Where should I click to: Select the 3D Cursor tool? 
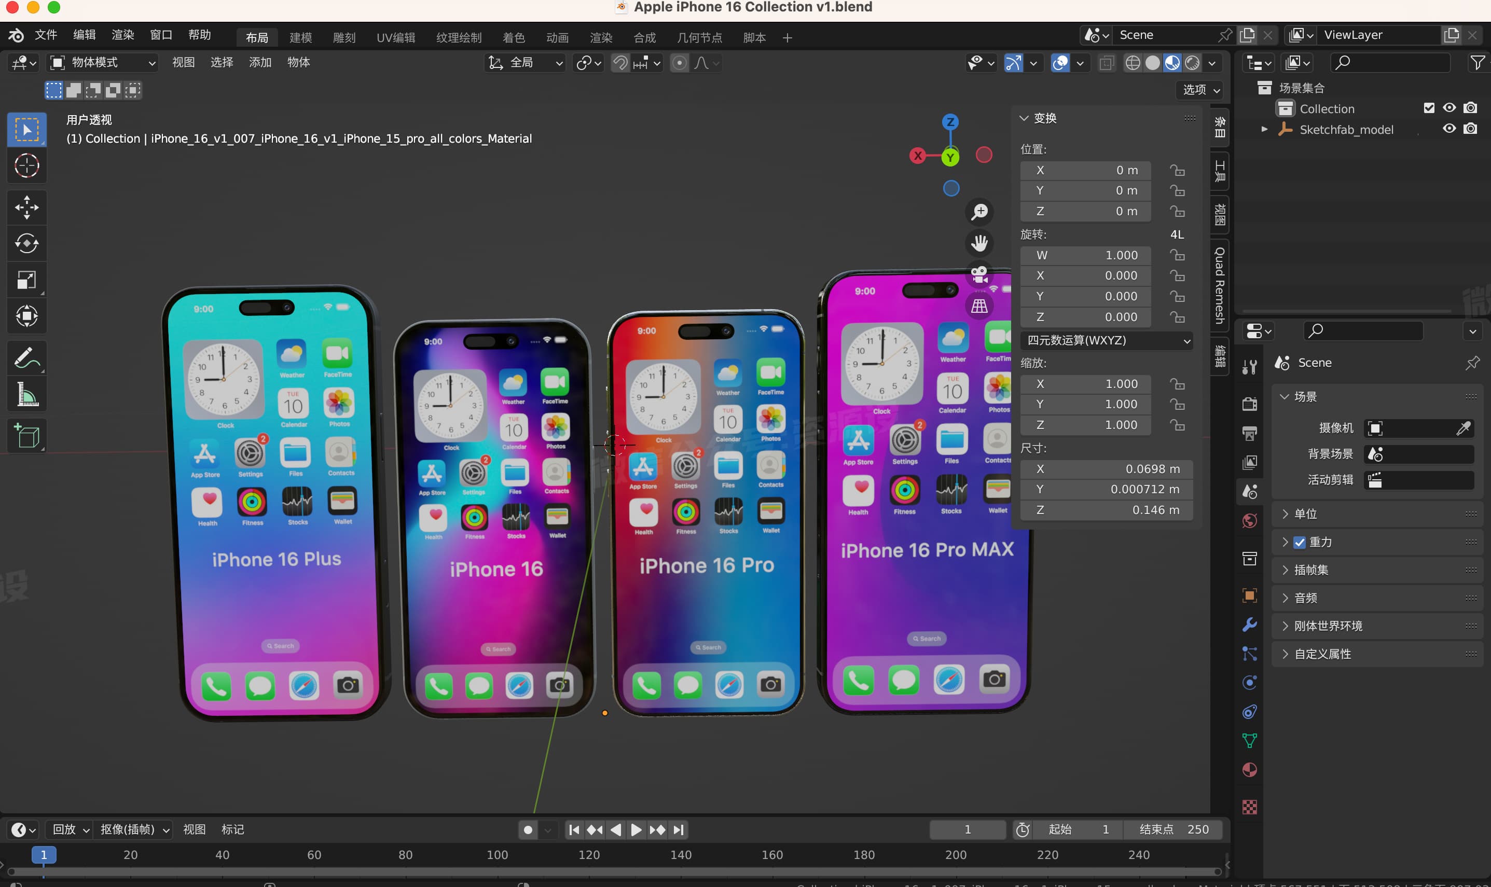tap(27, 165)
